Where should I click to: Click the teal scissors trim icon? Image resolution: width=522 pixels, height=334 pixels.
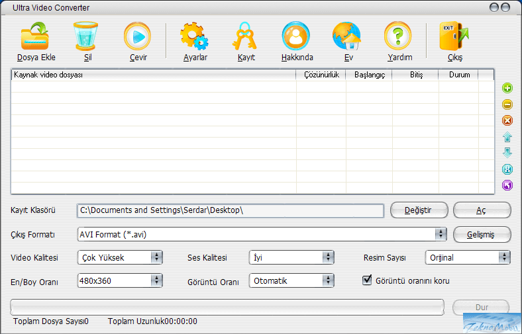click(x=507, y=169)
